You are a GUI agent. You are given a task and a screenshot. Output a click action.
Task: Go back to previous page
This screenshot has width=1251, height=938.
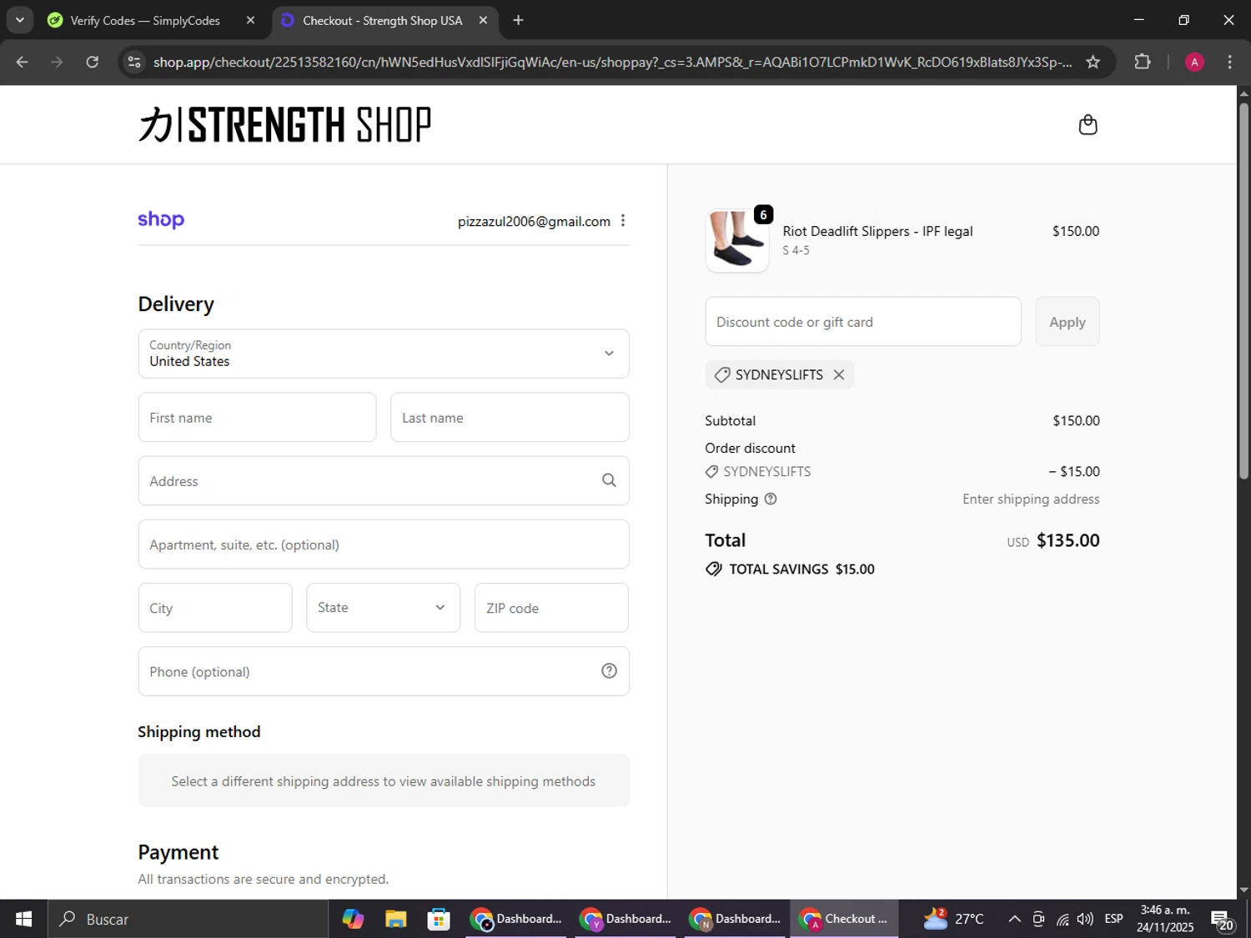[x=23, y=62]
